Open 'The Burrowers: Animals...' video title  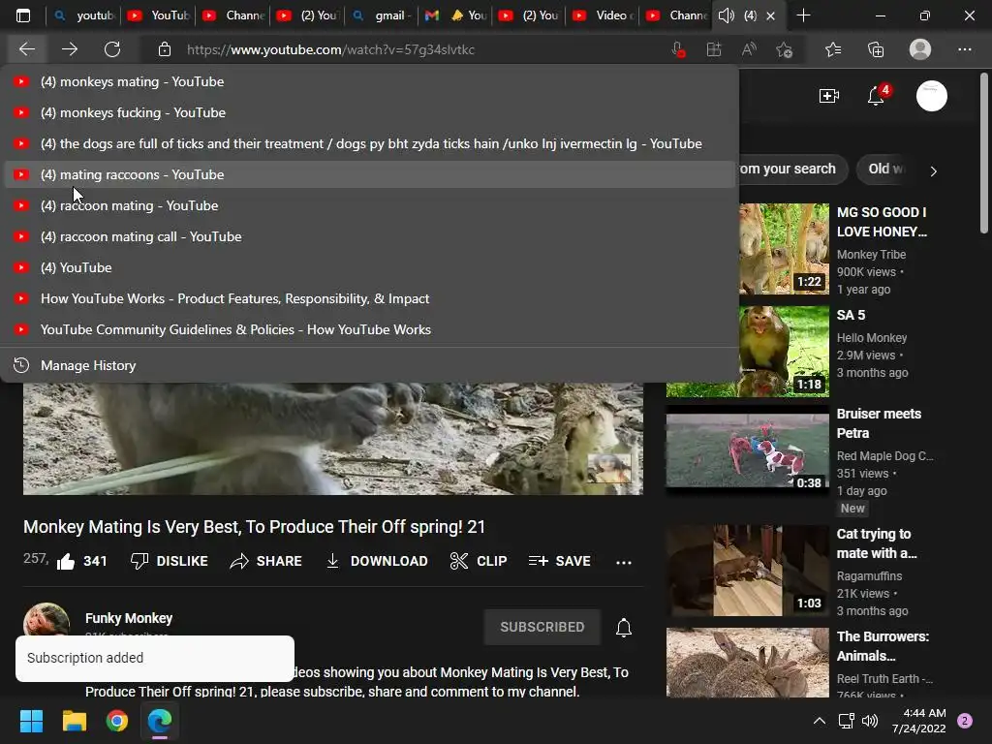click(x=883, y=646)
